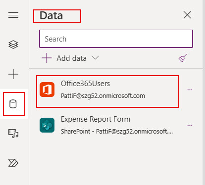
Task: Select the Office365Users connection
Action: click(107, 92)
